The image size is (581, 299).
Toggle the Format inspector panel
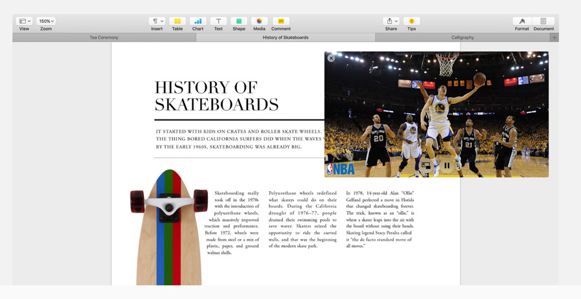click(522, 21)
